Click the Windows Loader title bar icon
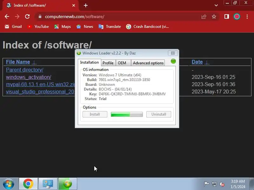The height and width of the screenshot is (190, 254). click(x=79, y=53)
